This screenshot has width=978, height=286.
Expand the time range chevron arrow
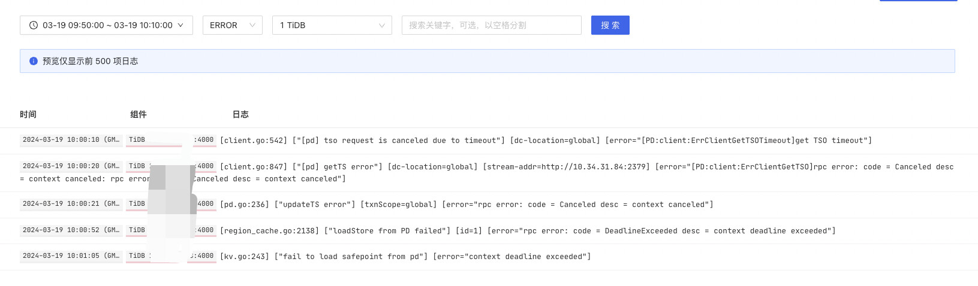[180, 25]
